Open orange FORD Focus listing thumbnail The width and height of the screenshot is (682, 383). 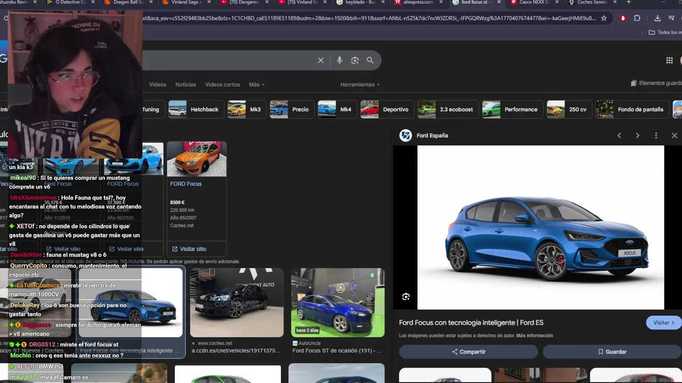coord(197,159)
